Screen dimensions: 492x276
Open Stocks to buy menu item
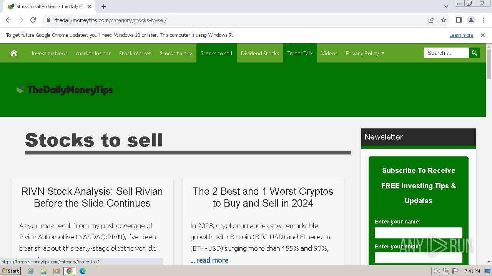tap(176, 53)
